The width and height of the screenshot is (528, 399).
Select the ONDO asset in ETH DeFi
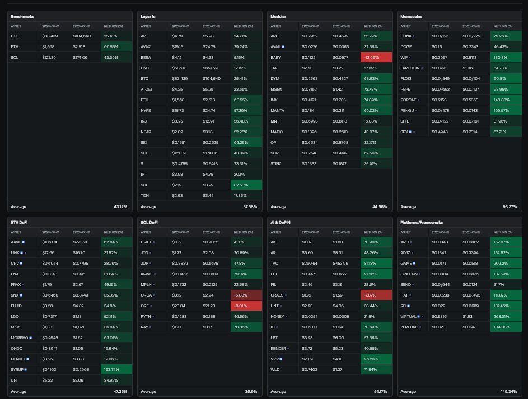pos(16,349)
